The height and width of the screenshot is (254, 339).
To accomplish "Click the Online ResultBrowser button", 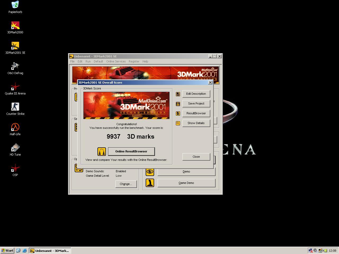I will (x=131, y=152).
